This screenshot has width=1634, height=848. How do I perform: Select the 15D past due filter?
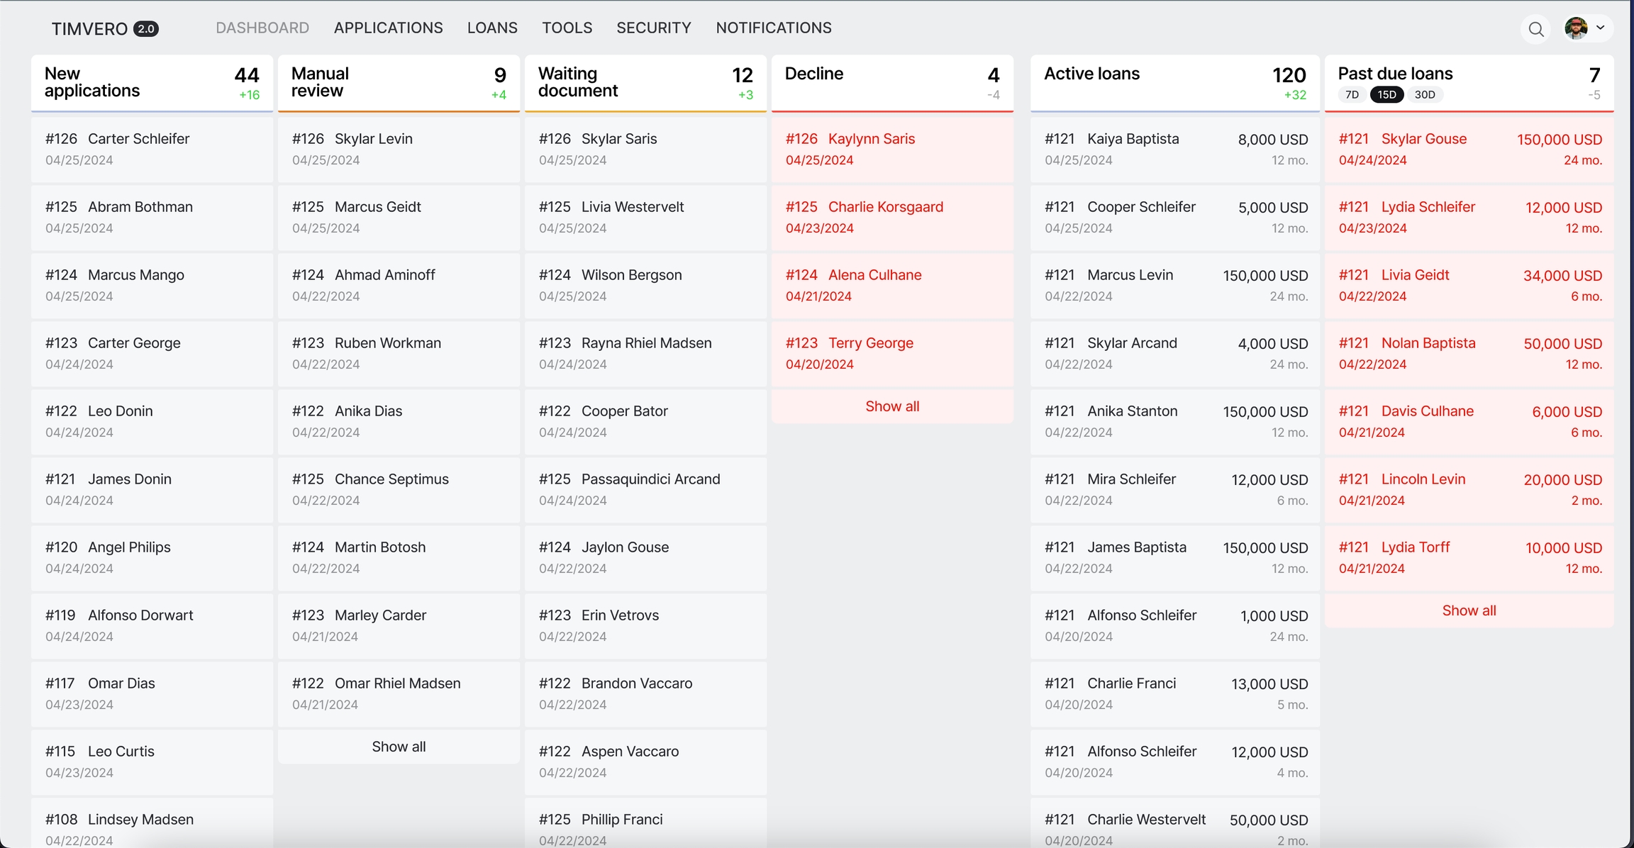pyautogui.click(x=1386, y=95)
